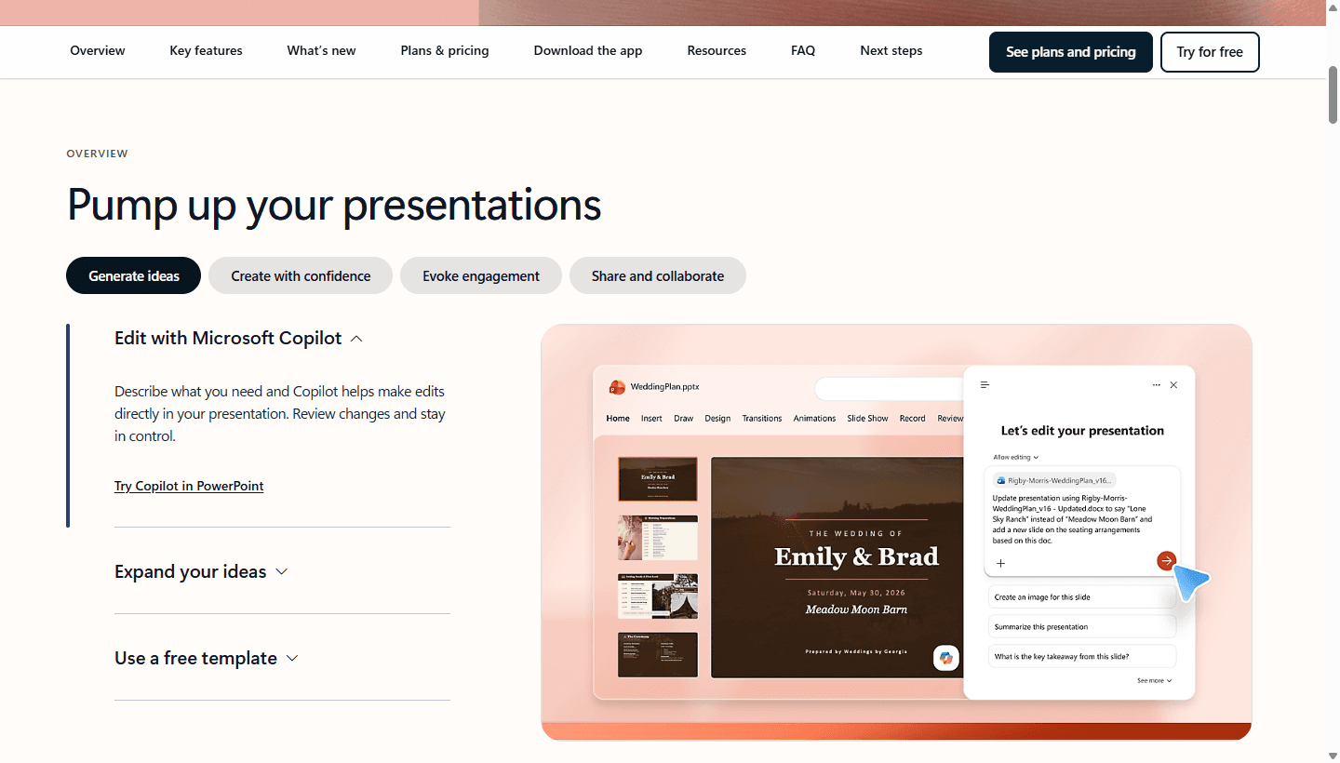1340x763 pixels.
Task: Click the orange send arrow button
Action: point(1166,560)
